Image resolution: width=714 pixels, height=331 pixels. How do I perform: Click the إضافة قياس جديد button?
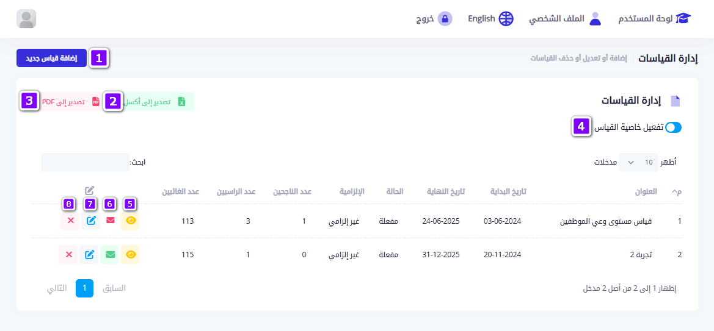coord(51,58)
